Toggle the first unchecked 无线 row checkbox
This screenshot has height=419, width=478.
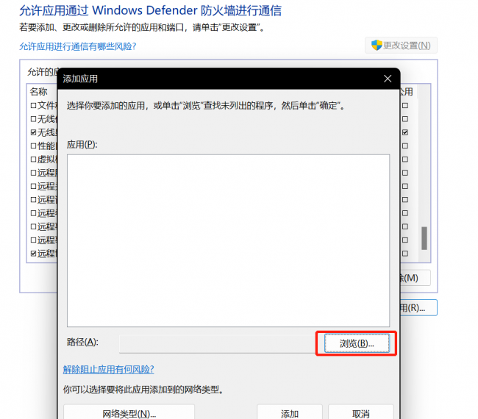(x=34, y=119)
